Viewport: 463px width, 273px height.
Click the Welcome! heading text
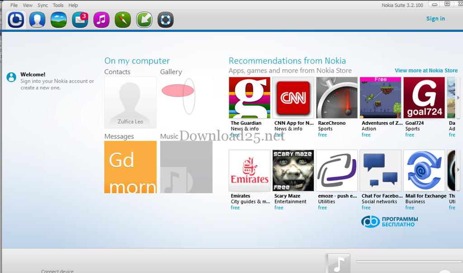pyautogui.click(x=33, y=75)
